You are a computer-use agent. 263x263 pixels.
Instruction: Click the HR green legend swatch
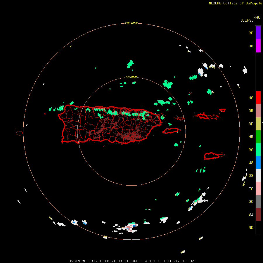click(258, 136)
